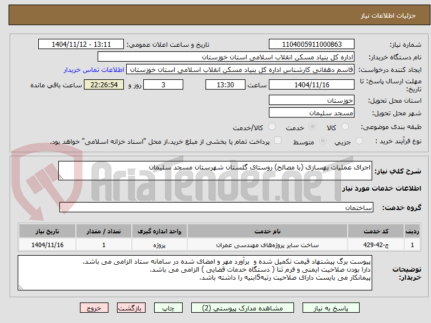Click the service code ج-42-429 cell
The width and height of the screenshot is (431, 323).
coord(376,245)
